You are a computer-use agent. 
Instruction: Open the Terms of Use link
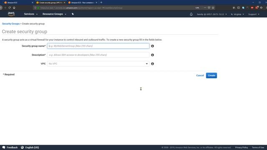(258, 147)
